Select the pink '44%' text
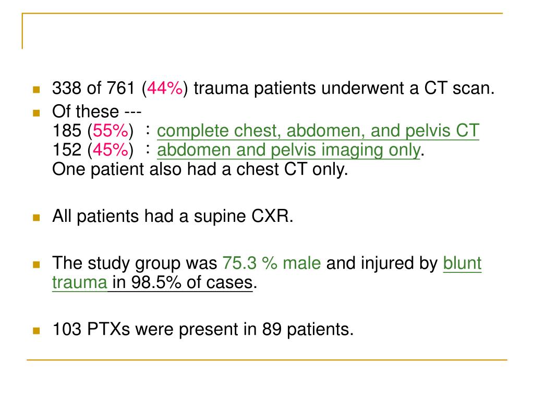The image size is (534, 400). [x=165, y=88]
